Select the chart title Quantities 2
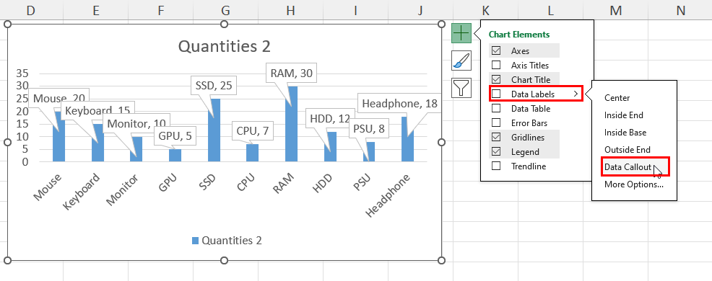Screen dimensions: 712x281 click(225, 46)
